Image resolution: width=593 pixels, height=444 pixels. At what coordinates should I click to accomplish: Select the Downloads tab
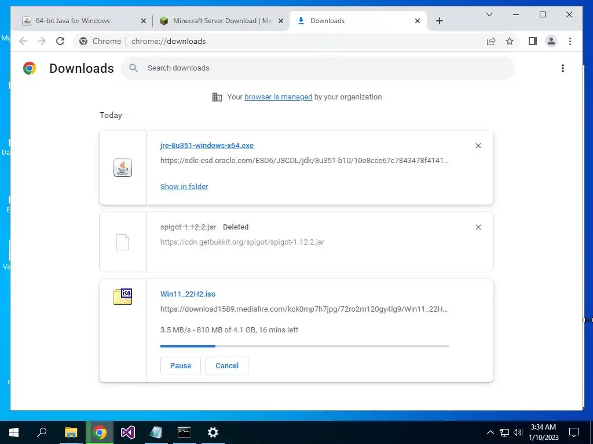click(357, 21)
